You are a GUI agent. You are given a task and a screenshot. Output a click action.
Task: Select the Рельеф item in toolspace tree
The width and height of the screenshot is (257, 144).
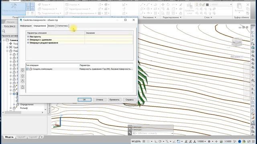(24, 108)
